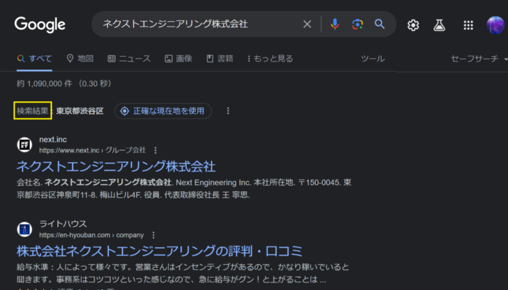
Task: Open ネクストエンジニアリング株式会社 result link
Action: coord(116,167)
